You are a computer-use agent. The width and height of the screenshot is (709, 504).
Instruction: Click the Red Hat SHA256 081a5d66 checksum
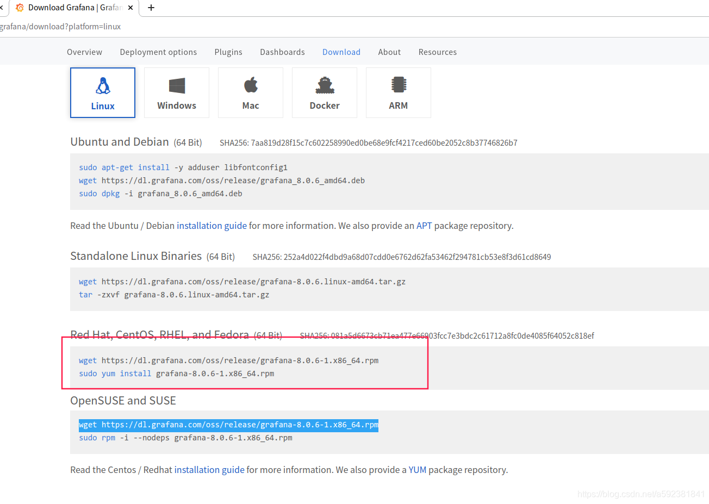(447, 336)
